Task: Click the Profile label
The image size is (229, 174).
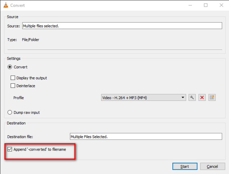Action: pos(18,98)
